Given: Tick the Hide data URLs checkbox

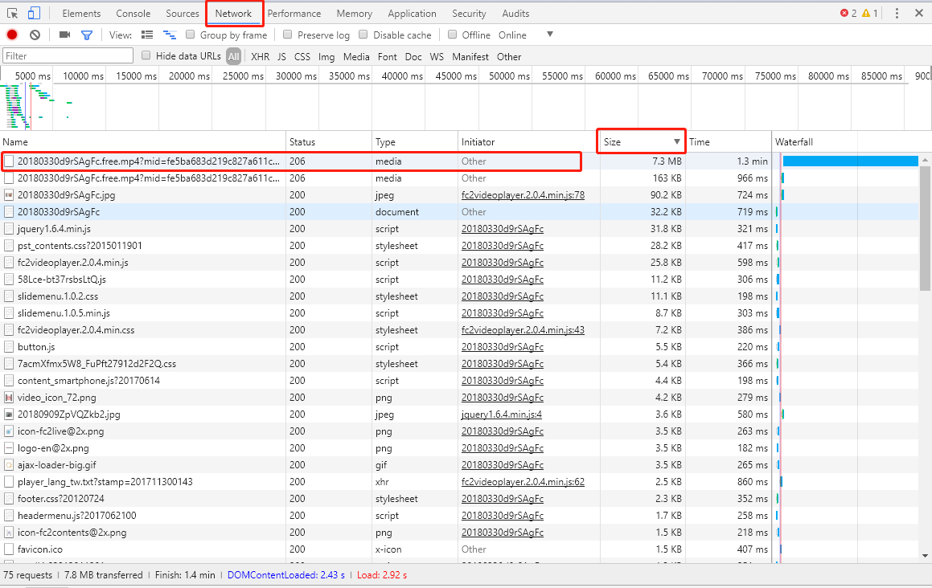Looking at the screenshot, I should (x=146, y=55).
